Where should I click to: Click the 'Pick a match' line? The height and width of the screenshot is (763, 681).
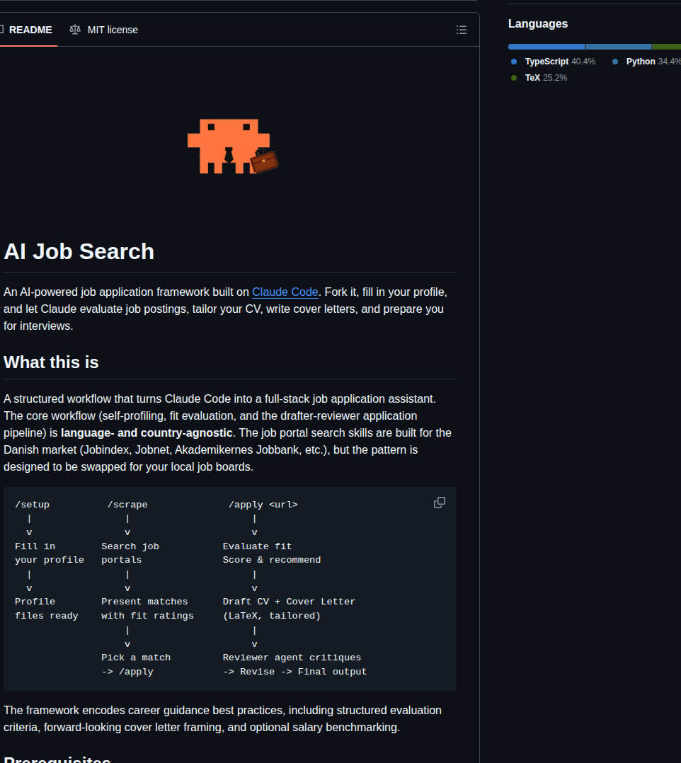[x=136, y=658]
